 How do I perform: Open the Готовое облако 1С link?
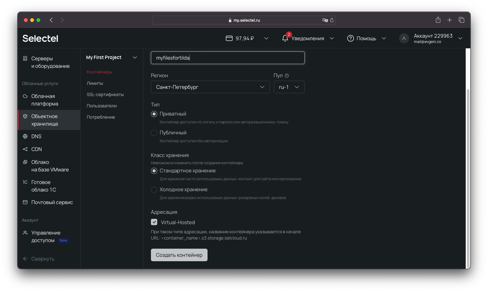pos(44,186)
